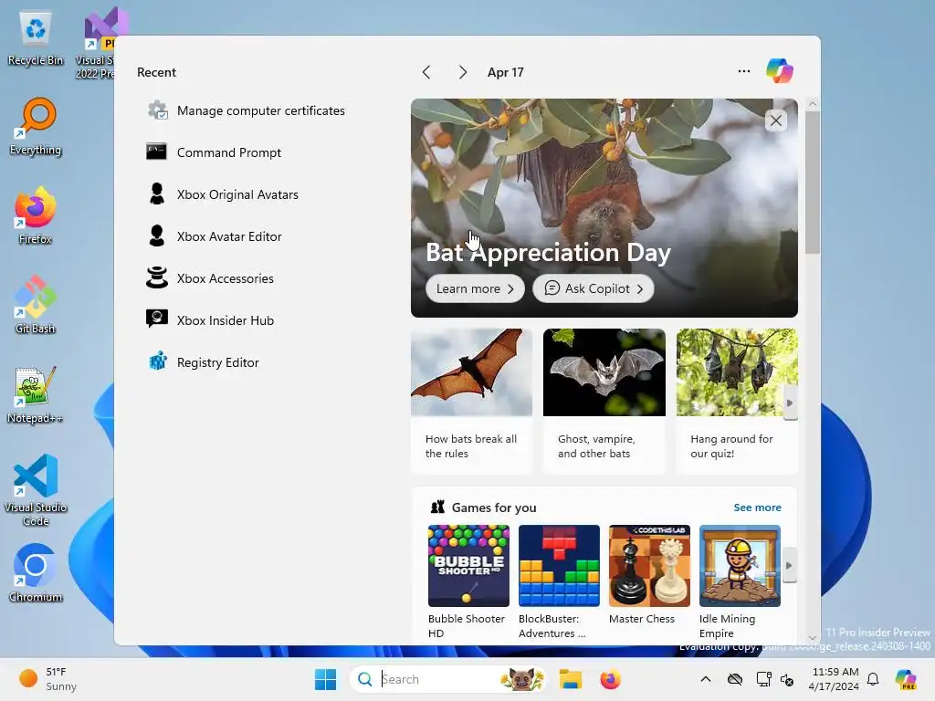Click the Copilot icon in search panel

click(780, 71)
